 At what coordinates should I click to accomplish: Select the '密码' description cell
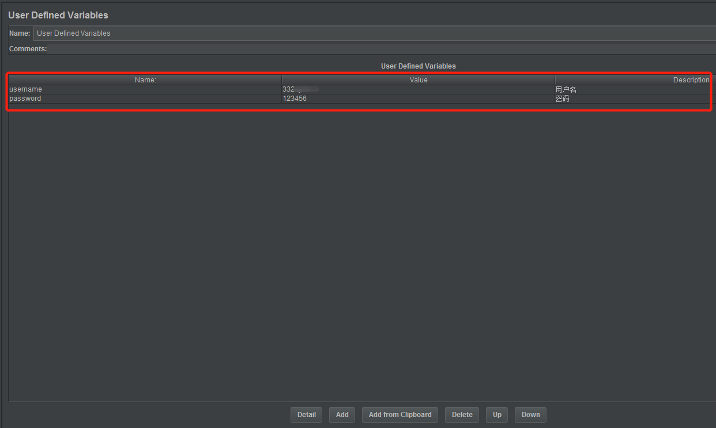click(635, 99)
